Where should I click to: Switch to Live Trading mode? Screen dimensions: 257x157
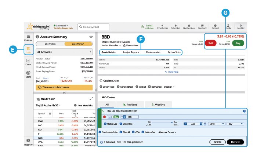(50, 44)
